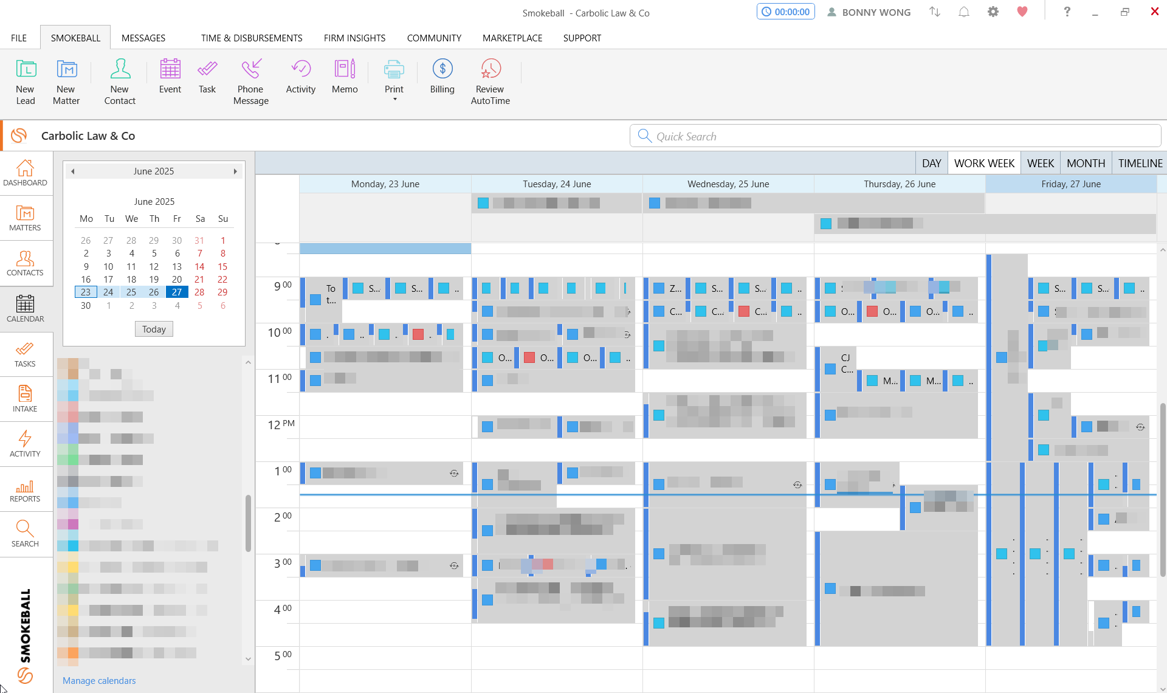Create a new Memo
1167x693 pixels.
[345, 77]
